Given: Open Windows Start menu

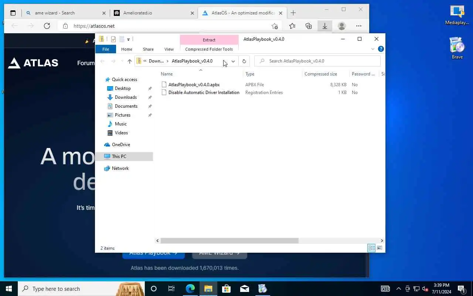Looking at the screenshot, I should click(9, 289).
